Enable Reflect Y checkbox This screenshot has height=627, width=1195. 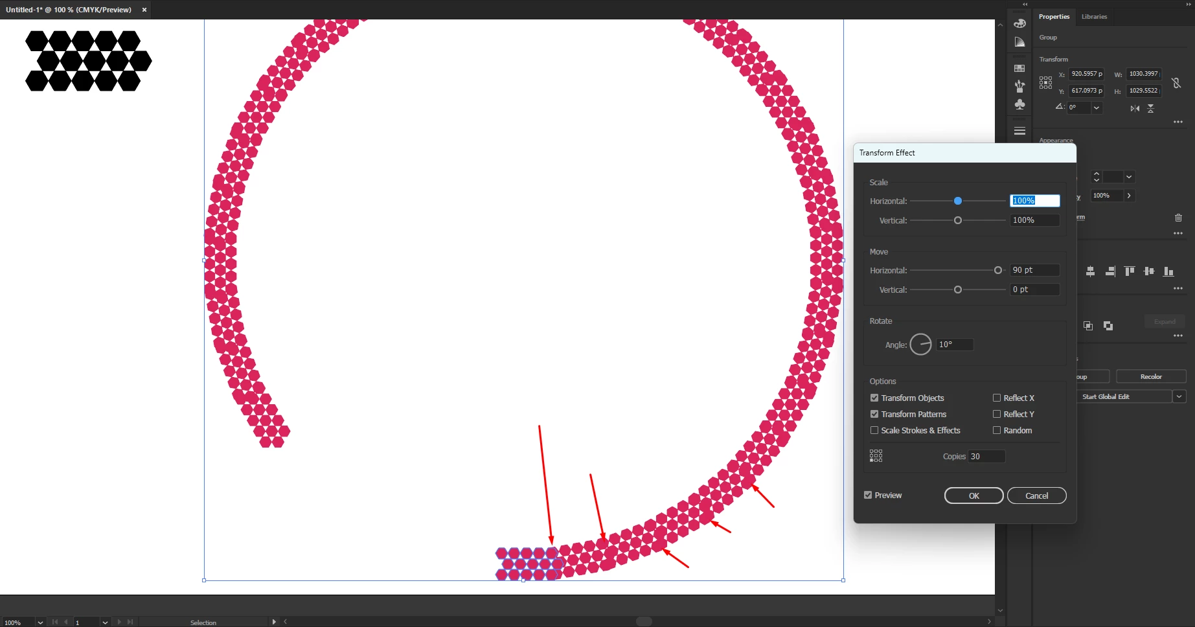tap(997, 414)
